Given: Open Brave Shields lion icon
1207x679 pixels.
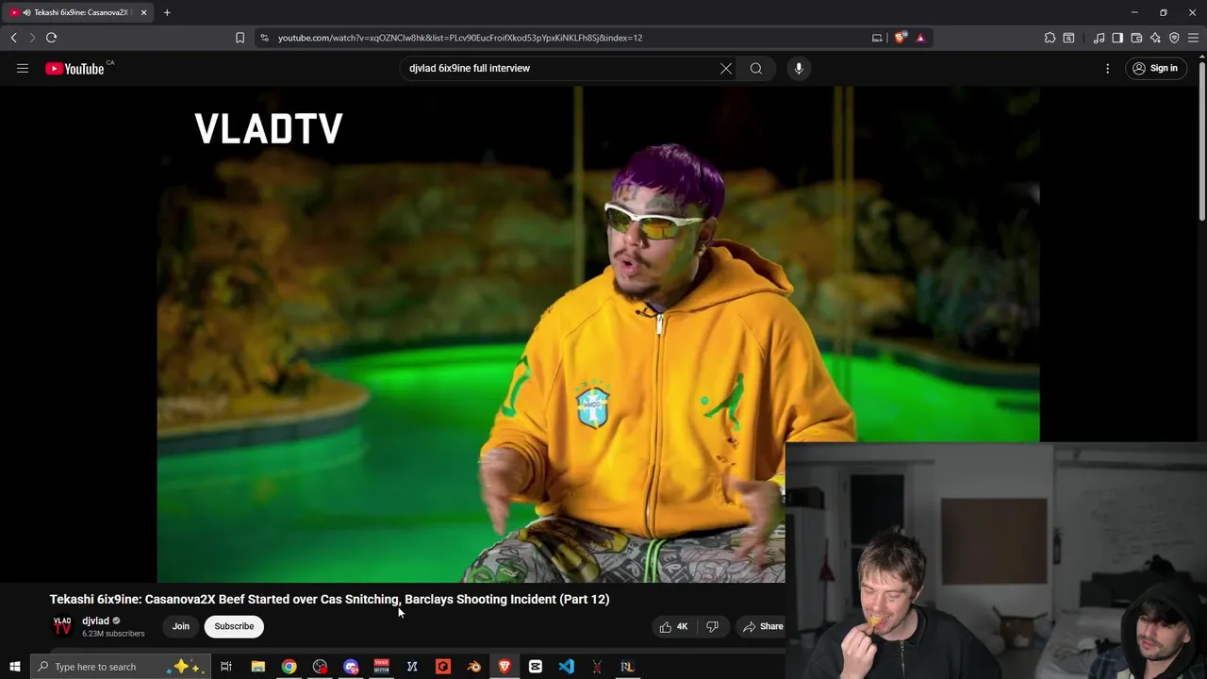Looking at the screenshot, I should [901, 38].
